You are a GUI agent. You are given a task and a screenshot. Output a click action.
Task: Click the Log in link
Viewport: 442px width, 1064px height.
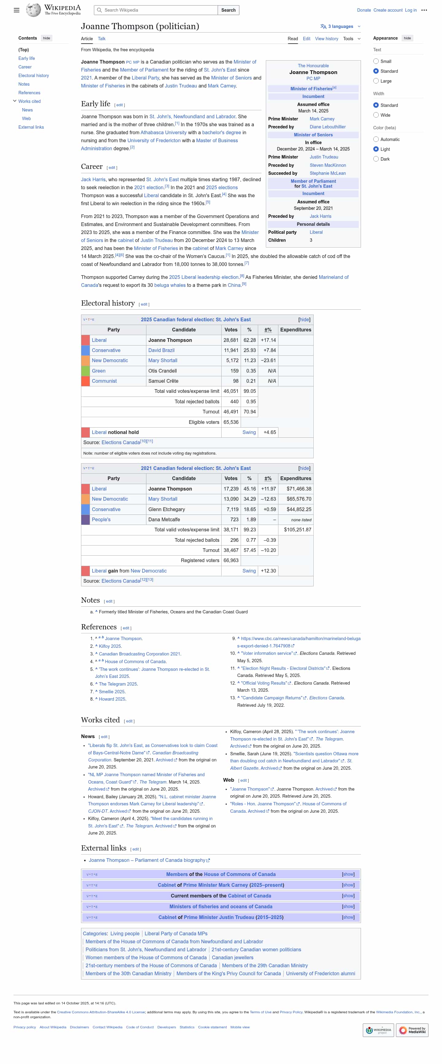tap(411, 10)
